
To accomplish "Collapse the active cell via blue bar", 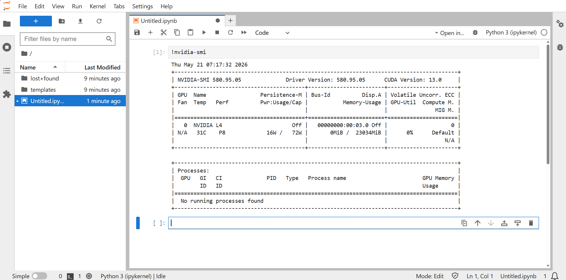I will (x=138, y=223).
